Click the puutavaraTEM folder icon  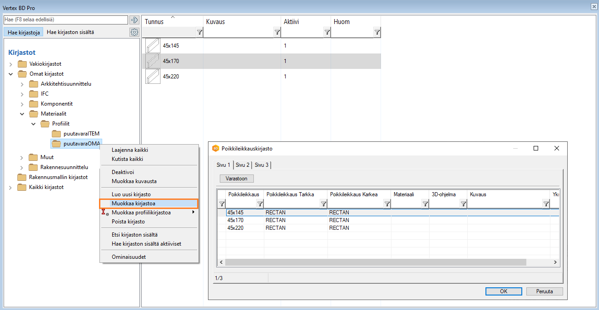56,134
